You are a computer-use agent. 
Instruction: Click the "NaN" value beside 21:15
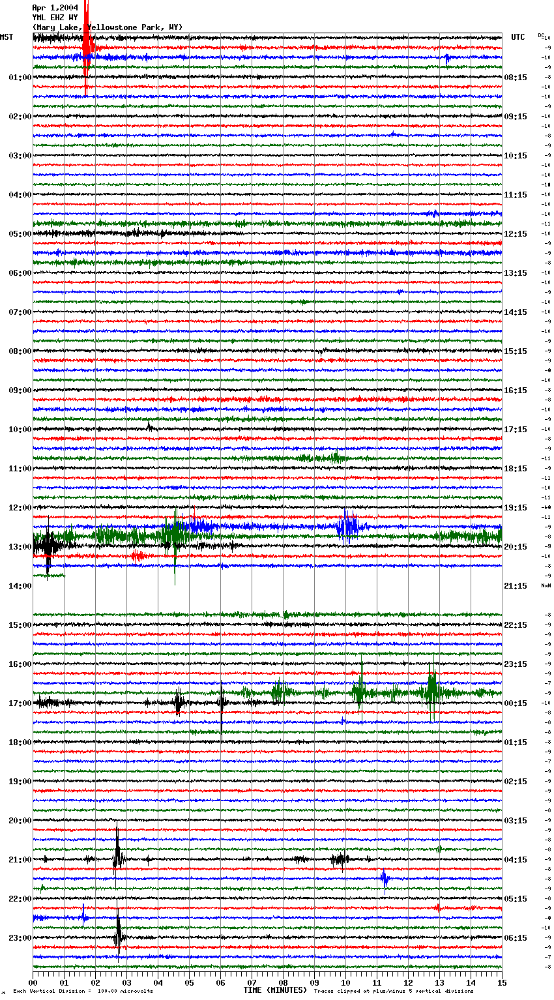coord(546,586)
